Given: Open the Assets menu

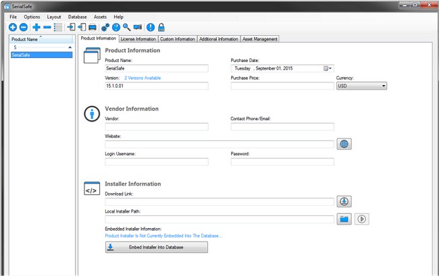Looking at the screenshot, I should [x=100, y=17].
